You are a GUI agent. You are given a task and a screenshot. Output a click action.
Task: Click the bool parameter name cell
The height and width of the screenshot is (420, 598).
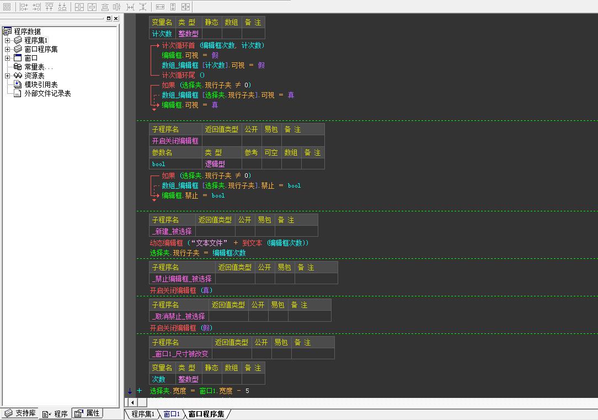175,164
